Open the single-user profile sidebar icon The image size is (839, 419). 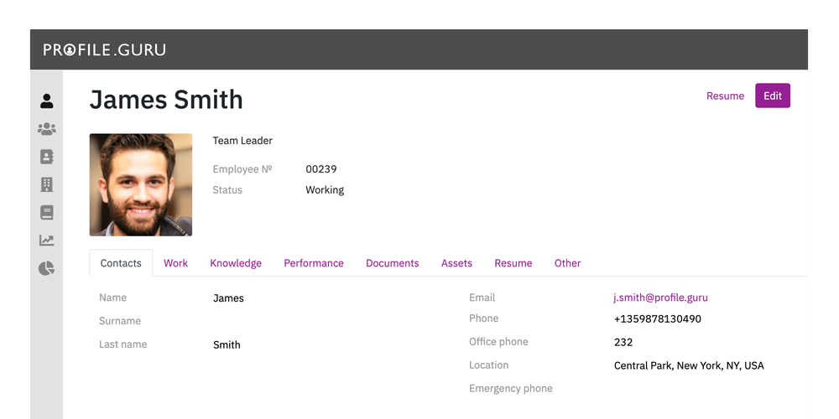click(x=47, y=101)
